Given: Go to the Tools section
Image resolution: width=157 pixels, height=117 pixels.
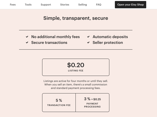Looking at the screenshot, I should (x=28, y=5).
